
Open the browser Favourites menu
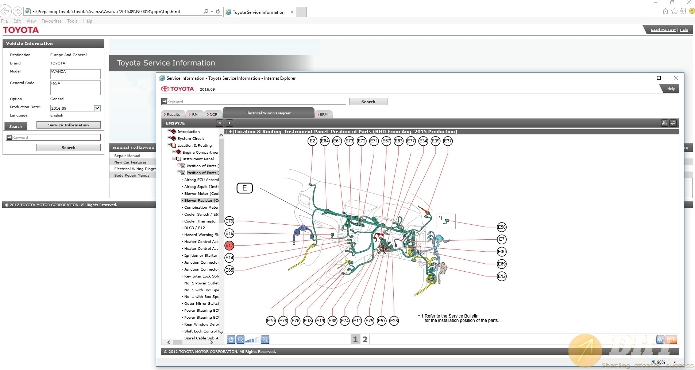coord(51,21)
